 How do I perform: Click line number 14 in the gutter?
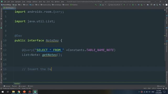pyautogui.click(x=5, y=60)
